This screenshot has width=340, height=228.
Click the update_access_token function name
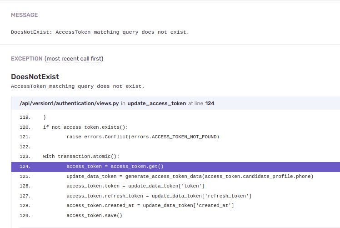(156, 103)
